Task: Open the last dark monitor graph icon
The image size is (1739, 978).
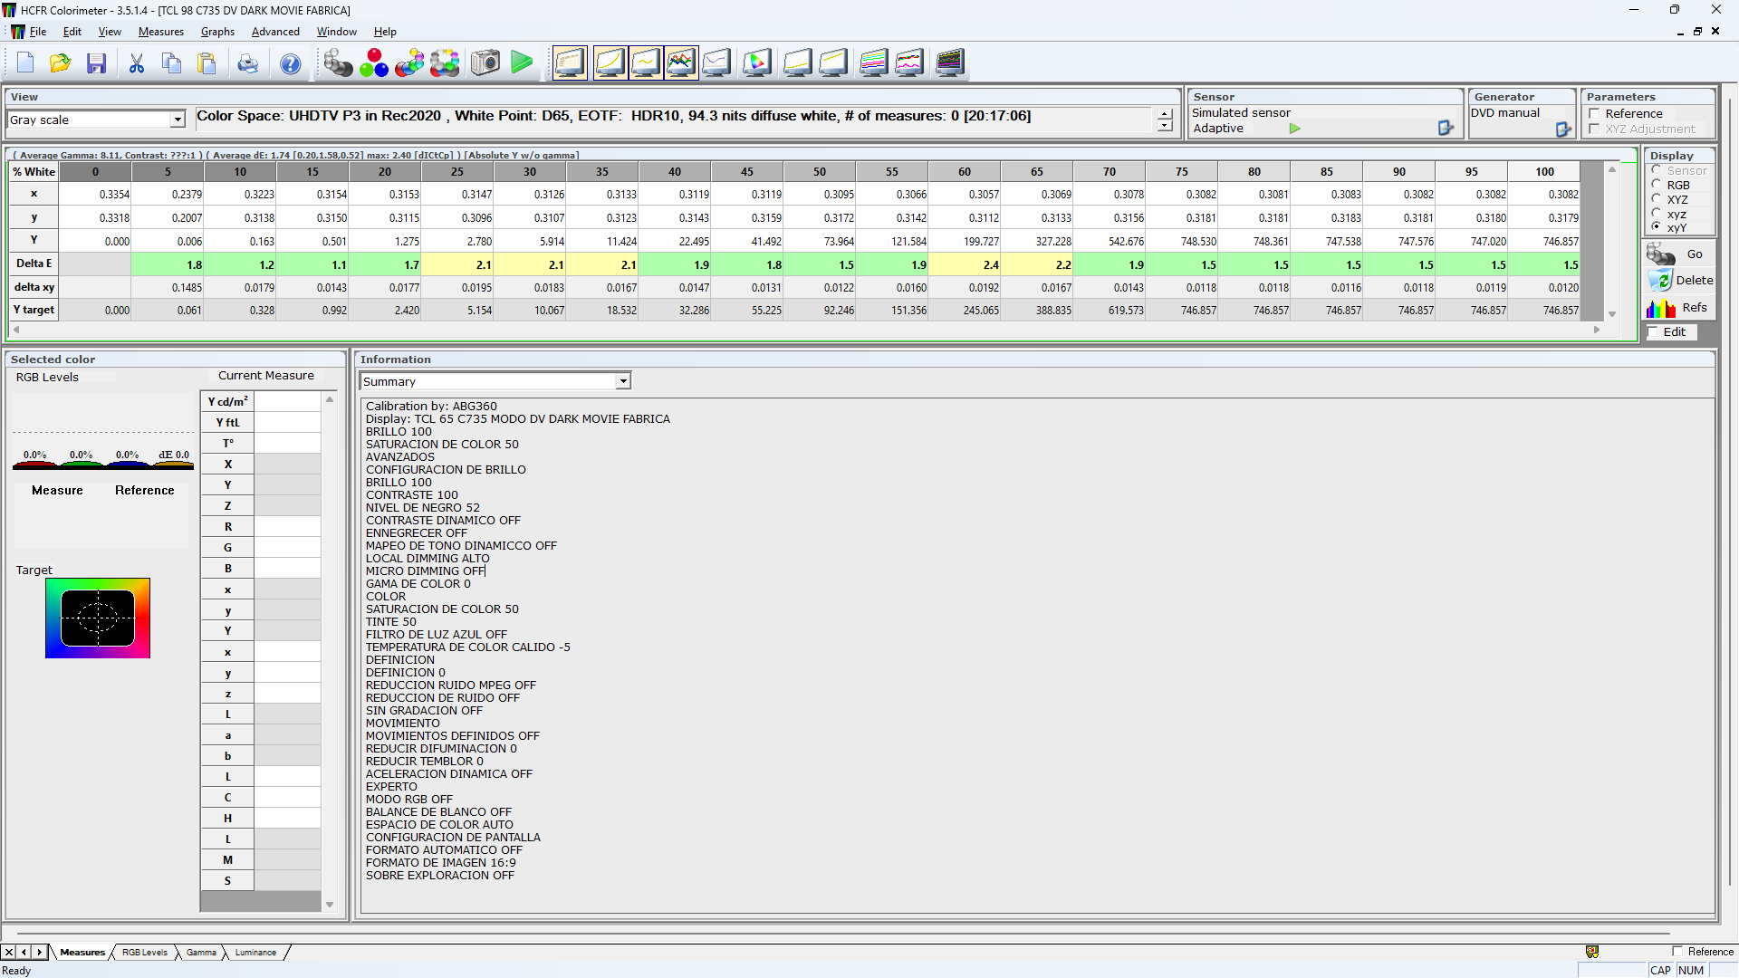Action: pos(949,62)
